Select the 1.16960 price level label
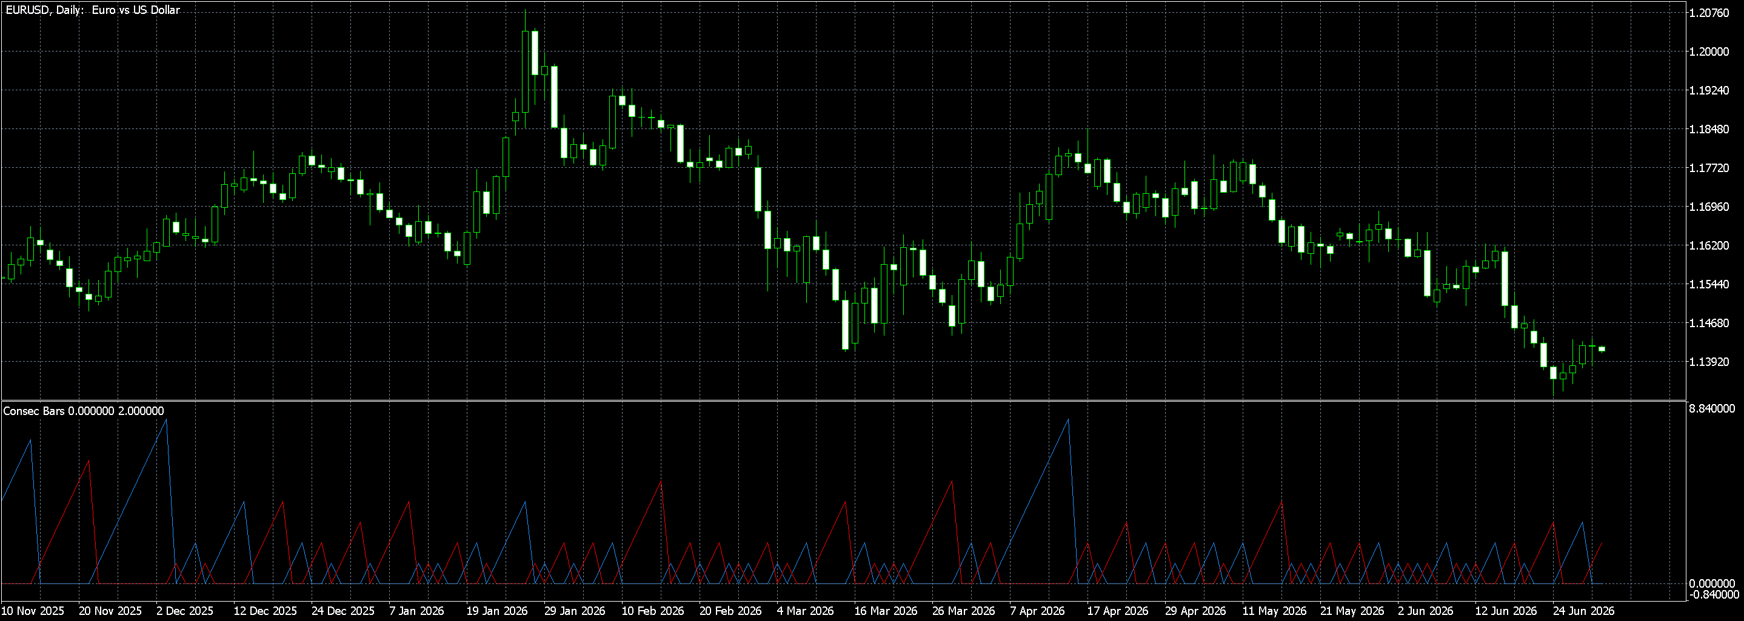This screenshot has width=1744, height=621. click(x=1709, y=207)
